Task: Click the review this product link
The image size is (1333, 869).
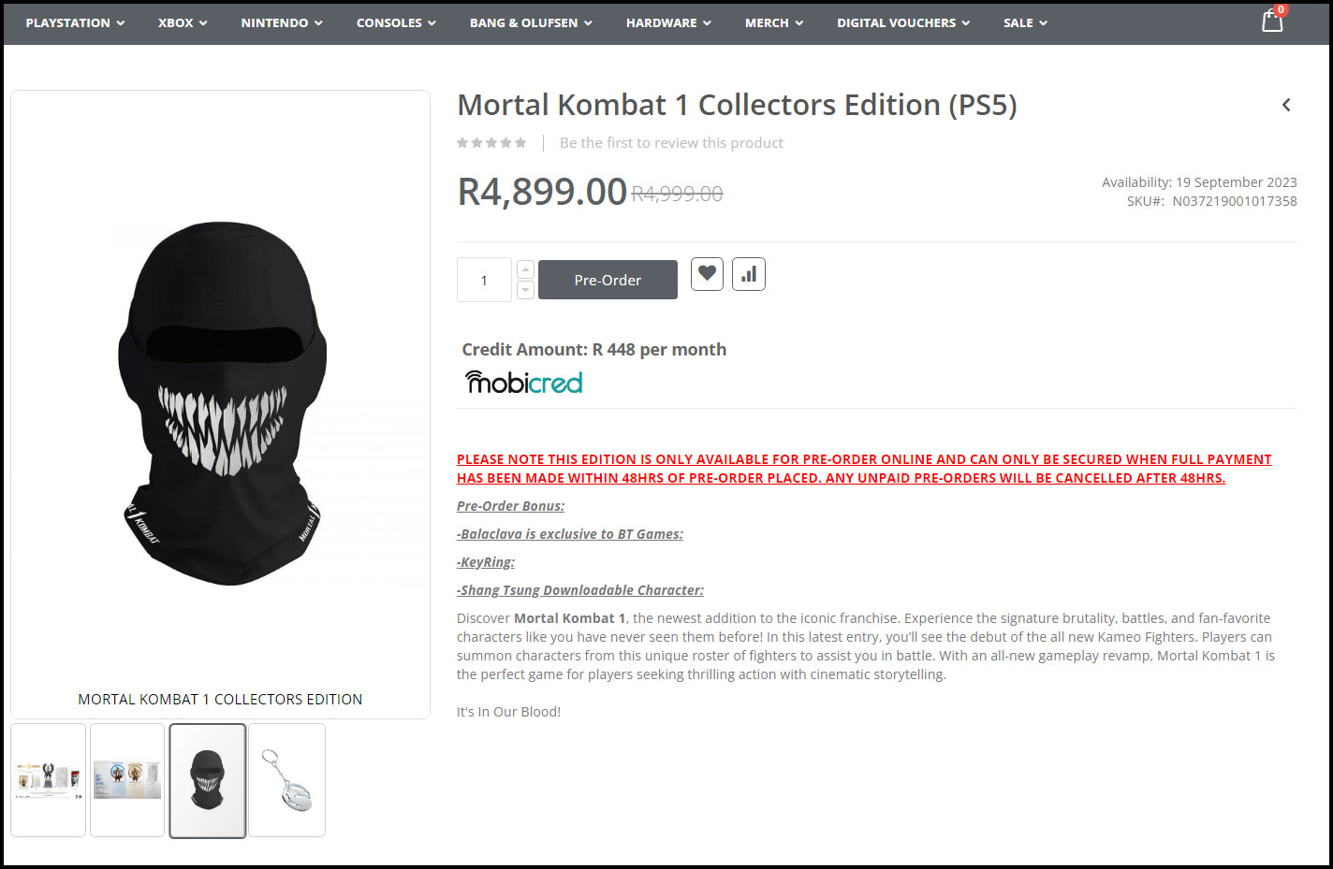Action: pos(671,141)
